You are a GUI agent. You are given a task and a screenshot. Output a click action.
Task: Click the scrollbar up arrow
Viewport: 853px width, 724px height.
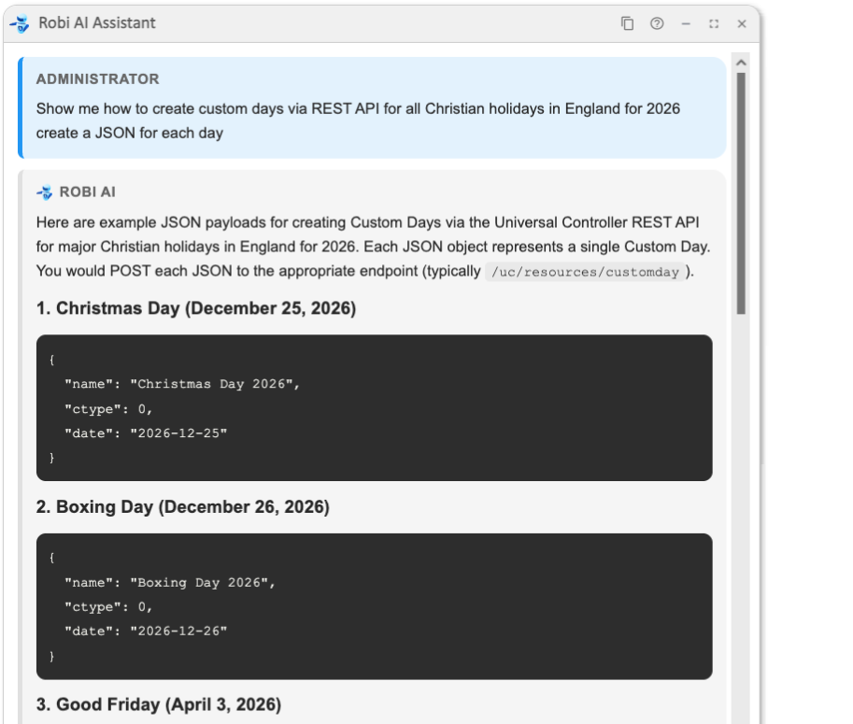tap(742, 63)
